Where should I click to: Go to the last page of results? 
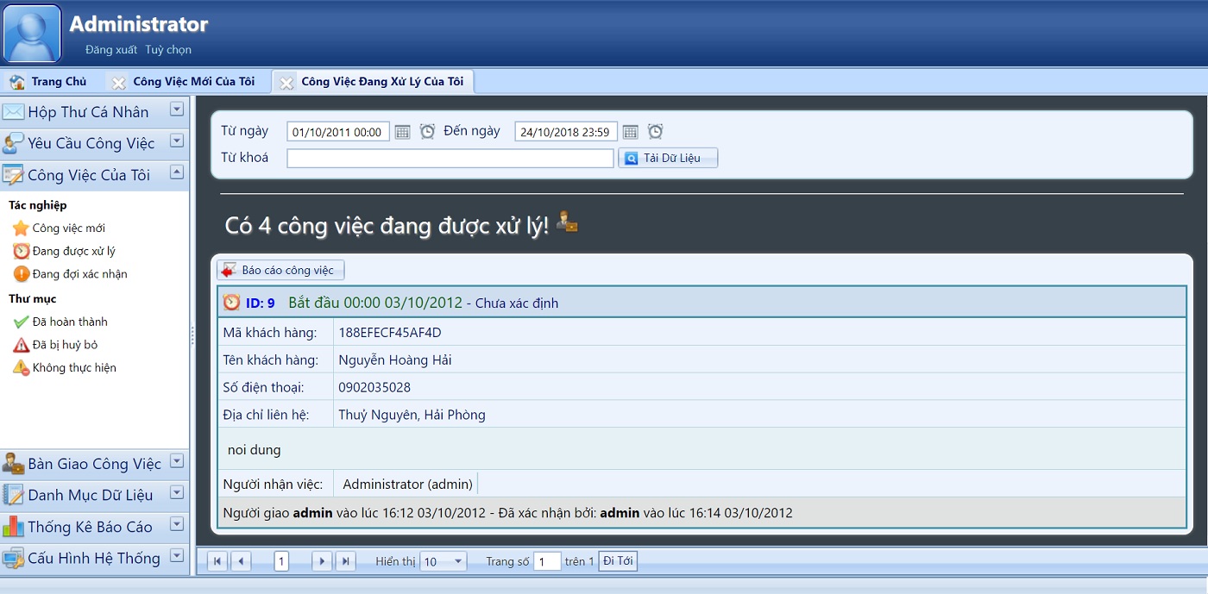coord(345,561)
